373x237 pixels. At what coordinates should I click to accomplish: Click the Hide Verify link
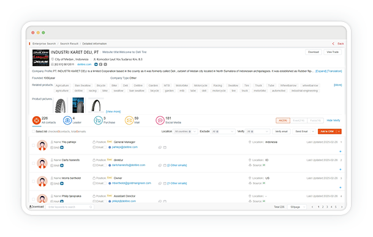[333, 120]
